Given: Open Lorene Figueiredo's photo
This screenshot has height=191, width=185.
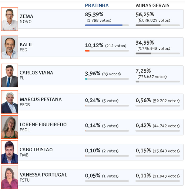Looking at the screenshot, I should 9,127.
